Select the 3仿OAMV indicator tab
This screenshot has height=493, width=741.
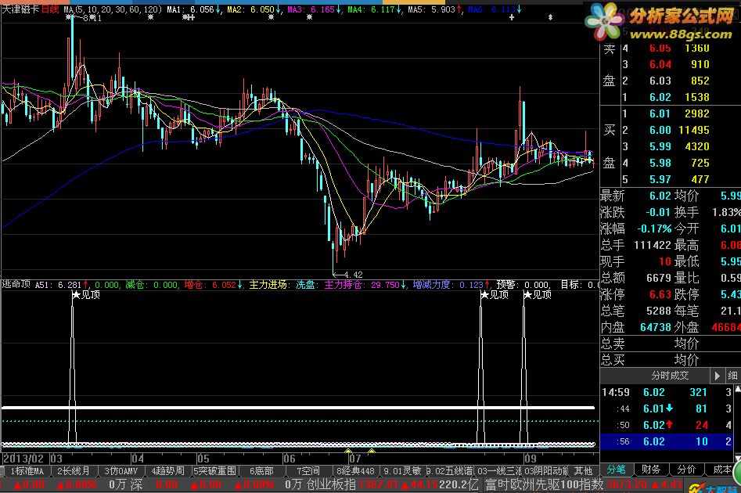pos(121,471)
